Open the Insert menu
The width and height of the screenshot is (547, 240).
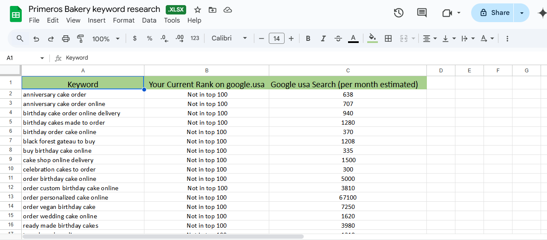point(97,20)
